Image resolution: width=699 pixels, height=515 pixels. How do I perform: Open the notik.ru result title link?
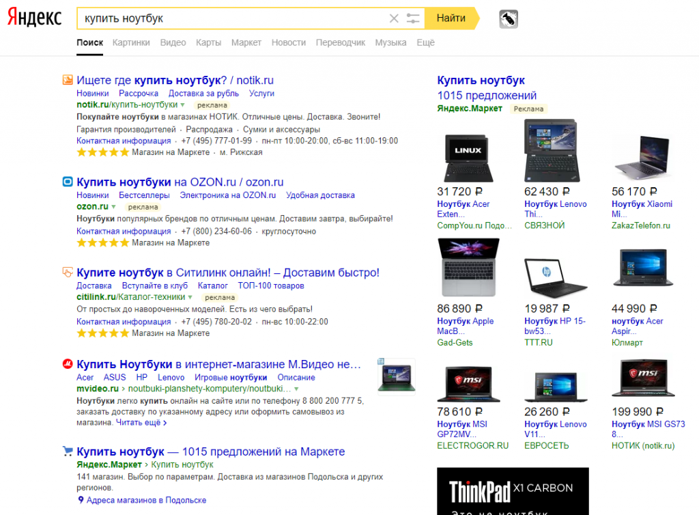pyautogui.click(x=175, y=81)
